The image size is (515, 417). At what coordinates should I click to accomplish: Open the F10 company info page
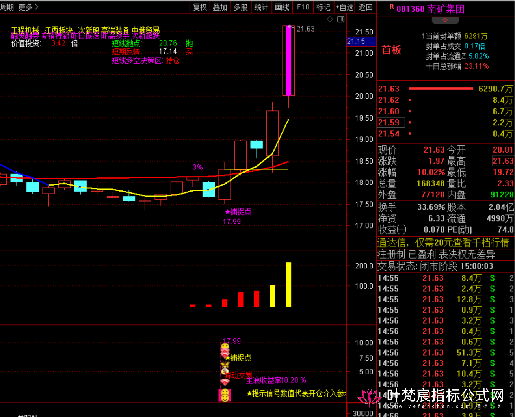coord(303,7)
